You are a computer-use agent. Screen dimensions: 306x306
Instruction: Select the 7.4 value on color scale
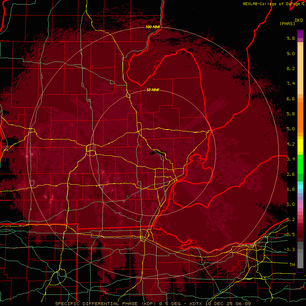click(291, 84)
